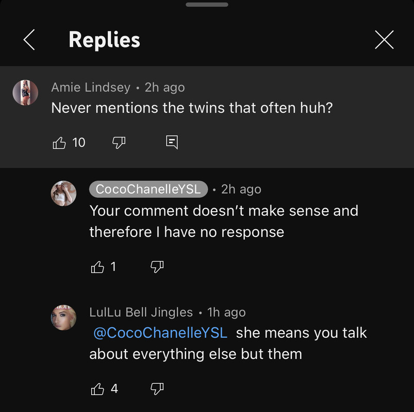Like CocoChanelleYSL's reply
Screen dimensions: 414x412
97,267
